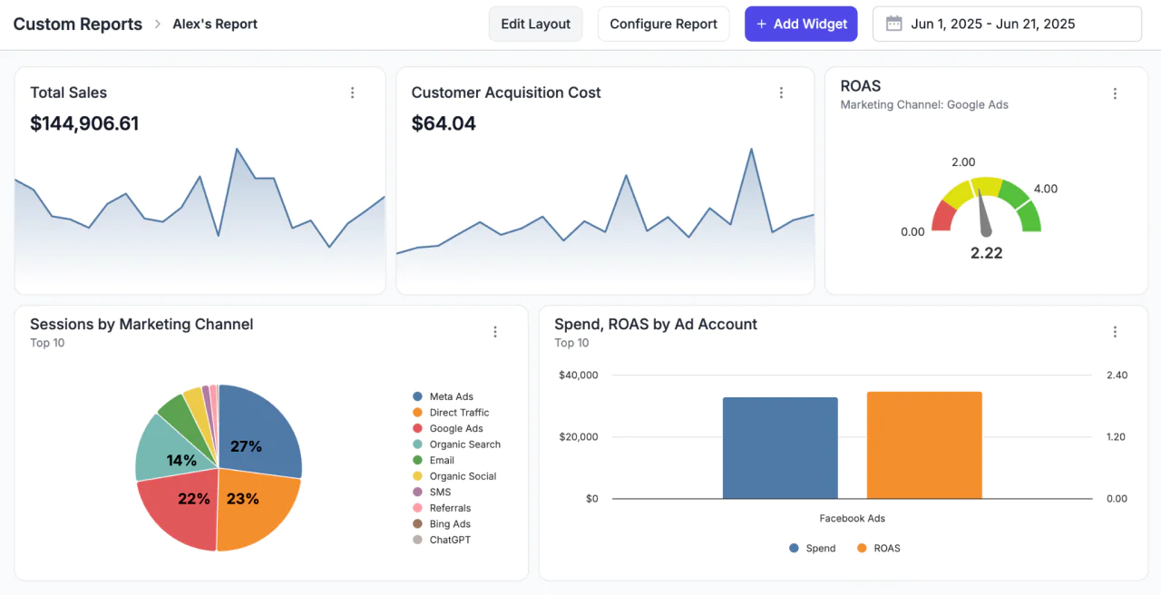
Task: Open the Jun 1 – Jun 21 date range dropdown
Action: [x=1007, y=24]
